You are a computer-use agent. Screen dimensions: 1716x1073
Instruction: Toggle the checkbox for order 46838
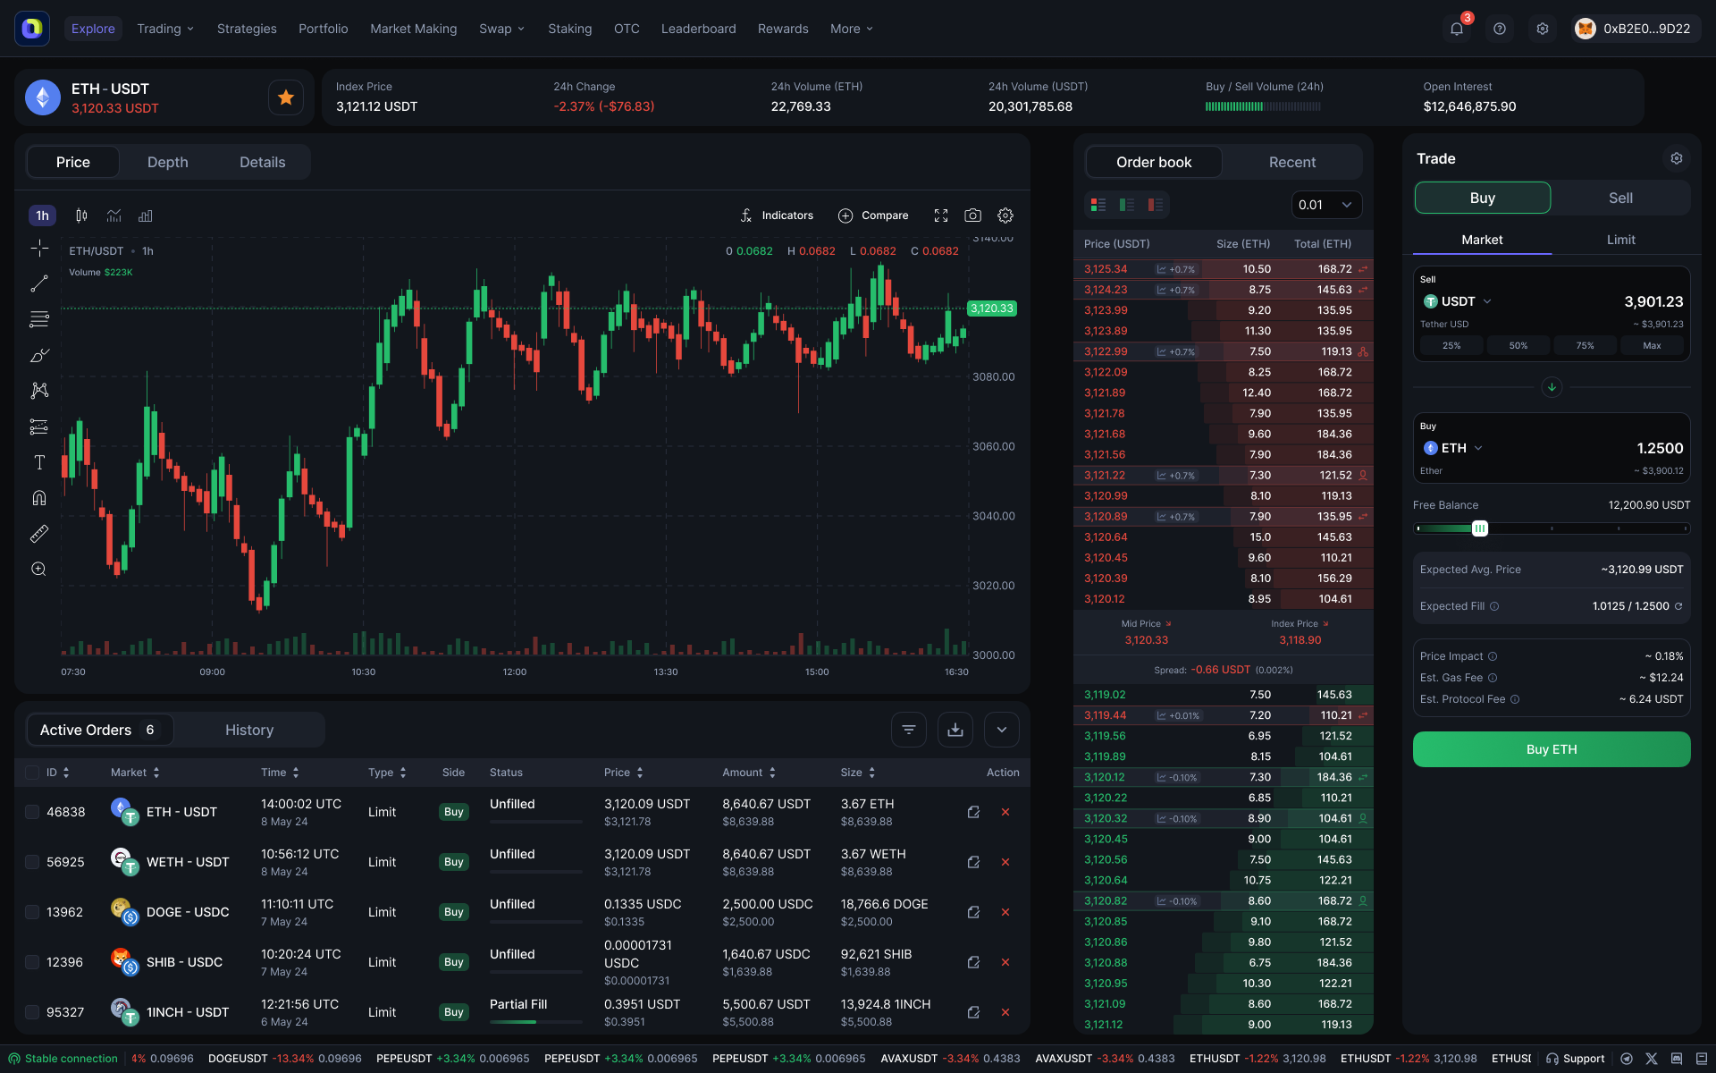click(x=33, y=811)
